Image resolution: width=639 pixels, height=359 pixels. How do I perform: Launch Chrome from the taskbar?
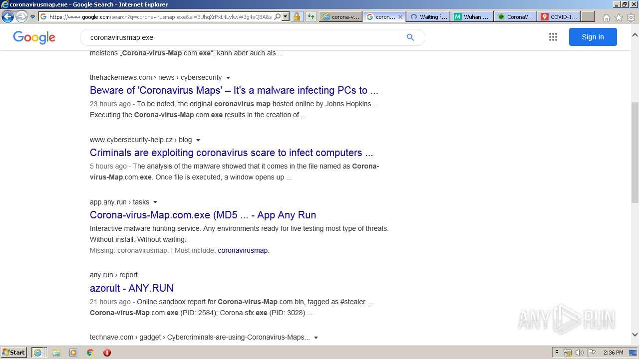point(90,353)
